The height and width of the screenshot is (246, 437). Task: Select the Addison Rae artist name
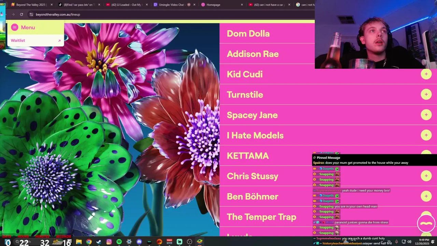tap(253, 54)
